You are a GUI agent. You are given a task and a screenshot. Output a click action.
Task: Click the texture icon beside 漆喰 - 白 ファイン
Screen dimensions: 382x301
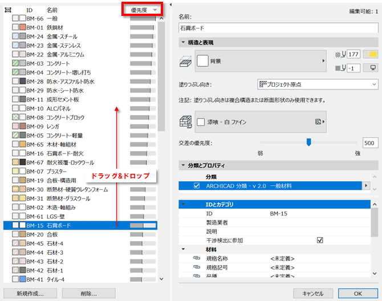[318, 121]
